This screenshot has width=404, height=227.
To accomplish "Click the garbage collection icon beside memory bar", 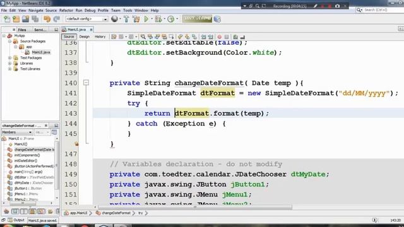I will [x=217, y=19].
